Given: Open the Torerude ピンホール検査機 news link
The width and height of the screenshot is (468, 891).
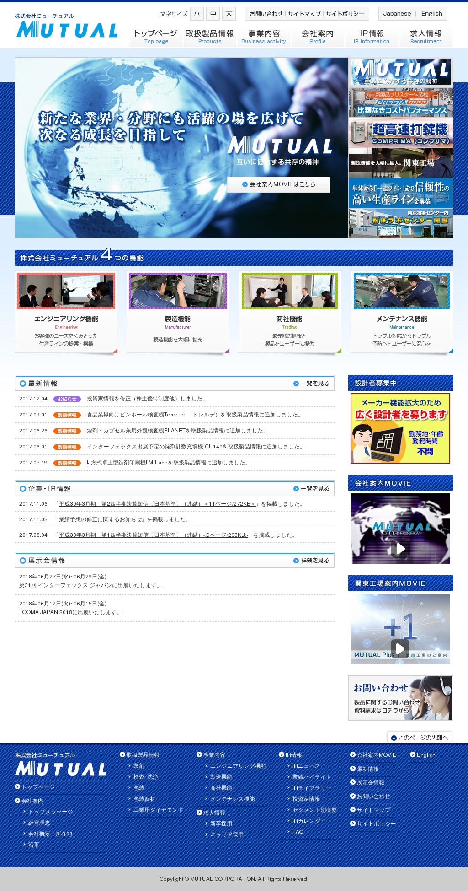Looking at the screenshot, I should tap(194, 415).
